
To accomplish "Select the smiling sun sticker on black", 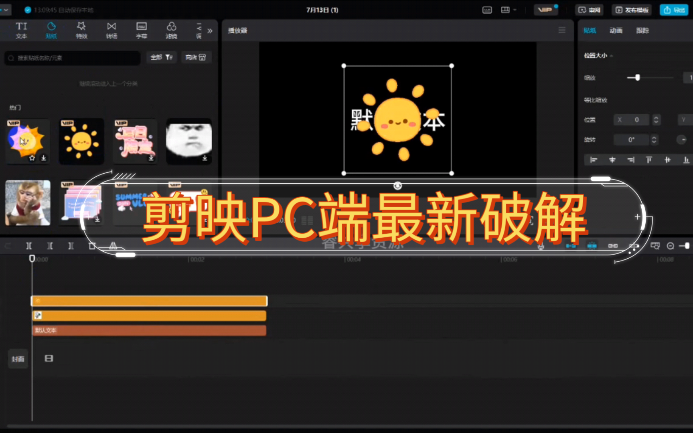I will (x=81, y=141).
